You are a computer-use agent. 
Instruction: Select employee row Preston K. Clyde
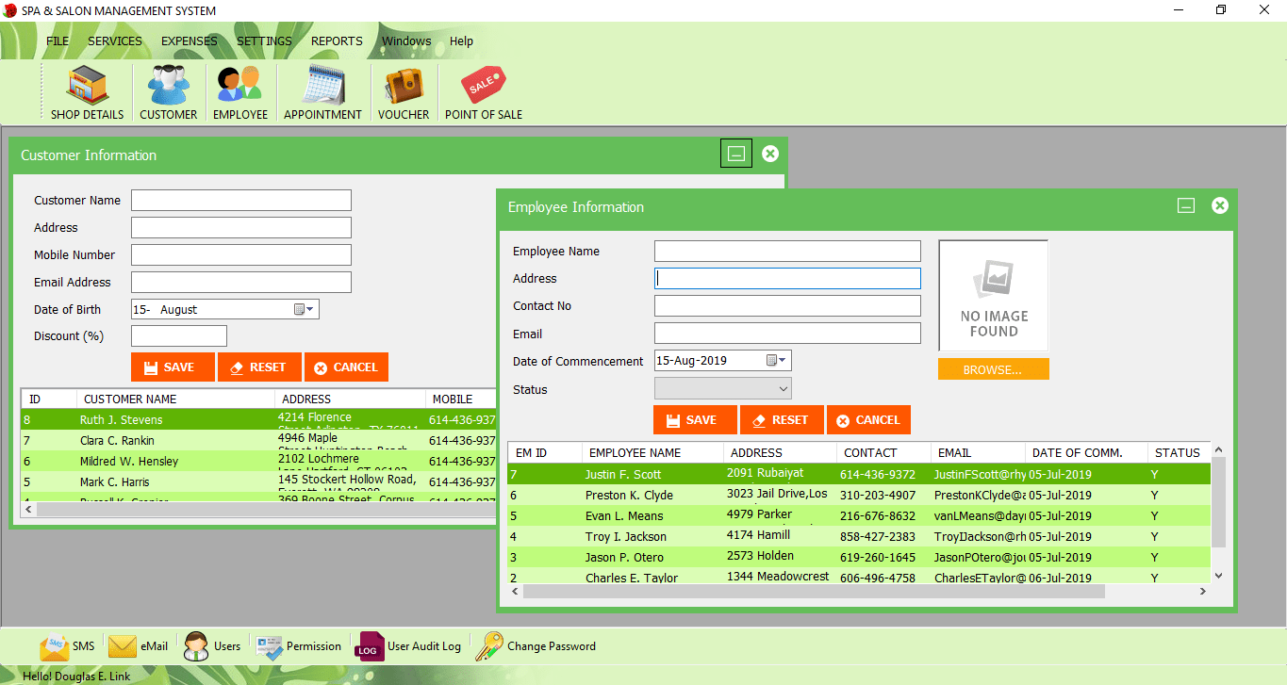tap(859, 495)
